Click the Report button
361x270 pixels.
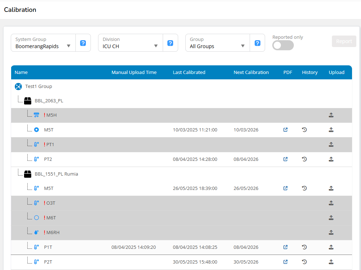coord(344,41)
